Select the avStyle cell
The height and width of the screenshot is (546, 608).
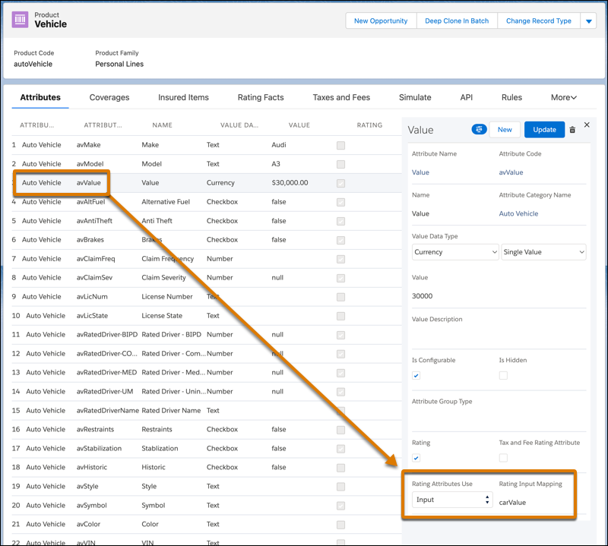click(x=87, y=486)
